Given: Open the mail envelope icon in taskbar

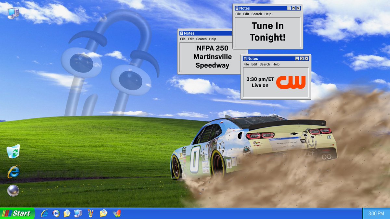Looking at the screenshot, I should click(67, 213).
